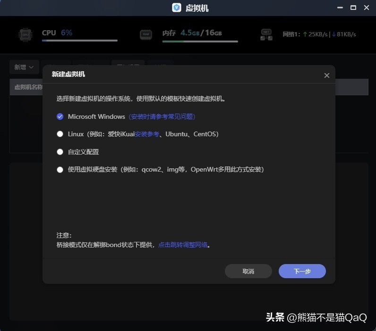This screenshot has height=331, width=376.
Task: Click the CPU chip icon
Action: [26, 35]
